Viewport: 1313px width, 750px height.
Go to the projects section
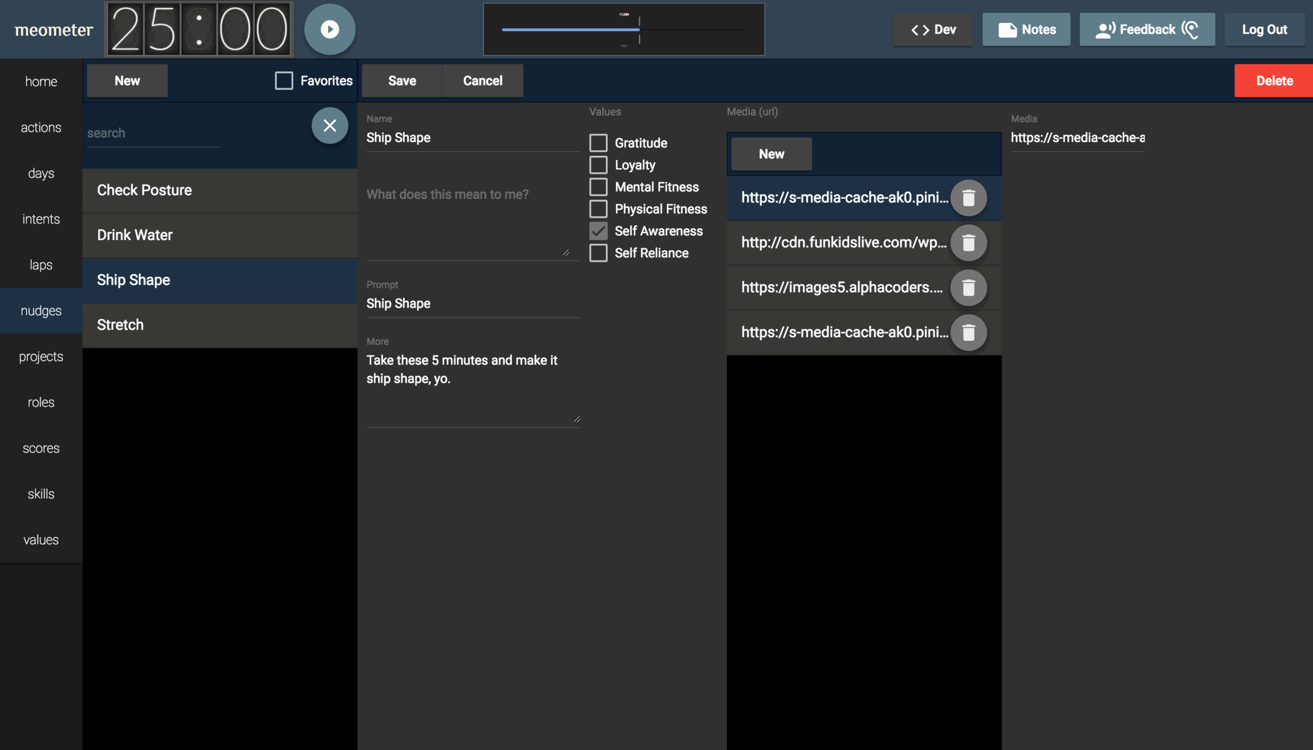[41, 356]
